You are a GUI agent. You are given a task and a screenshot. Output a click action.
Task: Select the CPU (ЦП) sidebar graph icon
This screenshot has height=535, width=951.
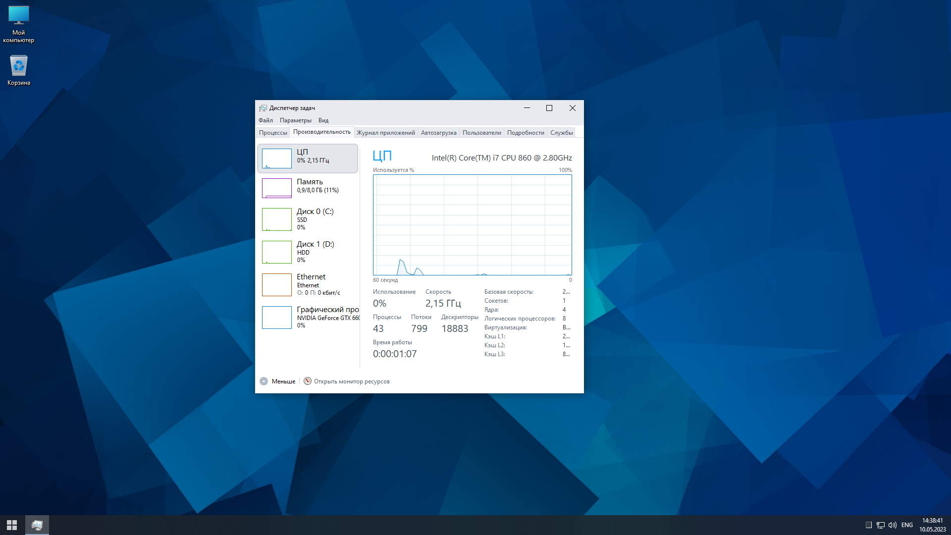click(276, 158)
